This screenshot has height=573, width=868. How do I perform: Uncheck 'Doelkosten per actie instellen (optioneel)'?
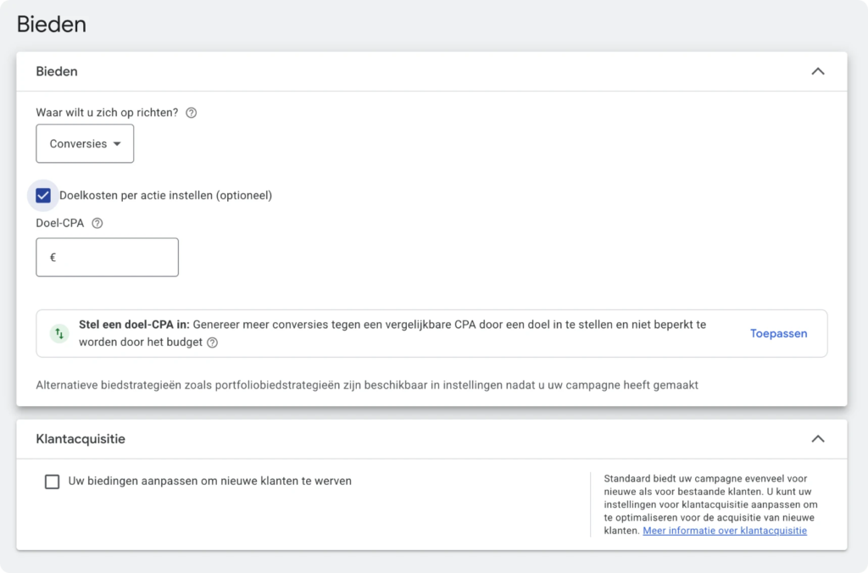point(42,195)
